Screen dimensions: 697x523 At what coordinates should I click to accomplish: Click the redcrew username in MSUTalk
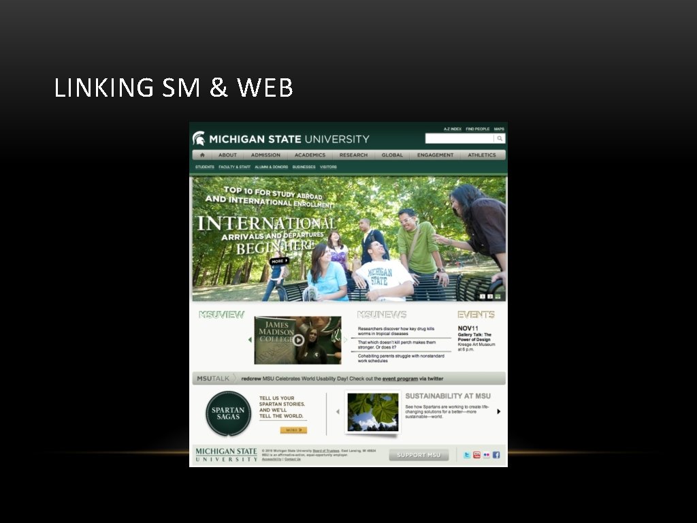pos(251,379)
